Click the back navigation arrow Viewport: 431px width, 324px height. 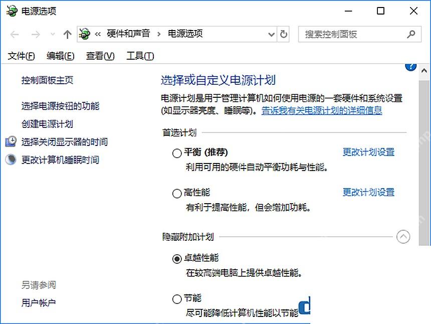tap(15, 35)
